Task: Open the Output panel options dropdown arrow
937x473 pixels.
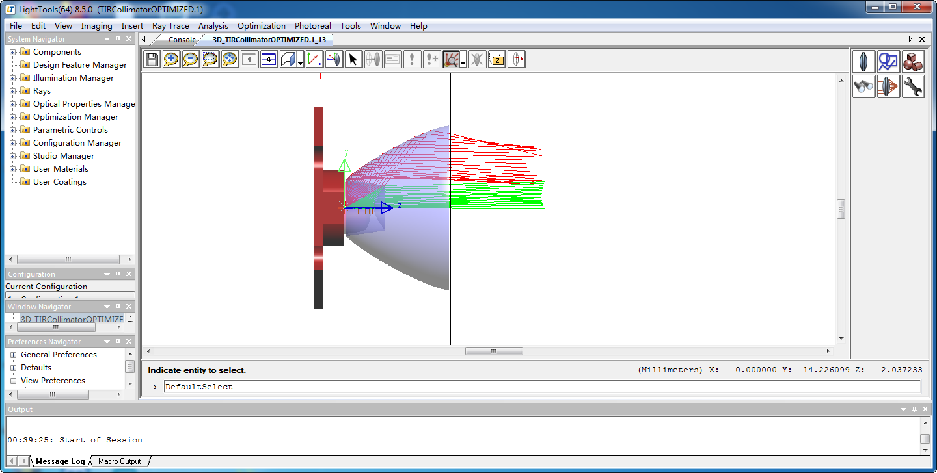Action: click(903, 409)
